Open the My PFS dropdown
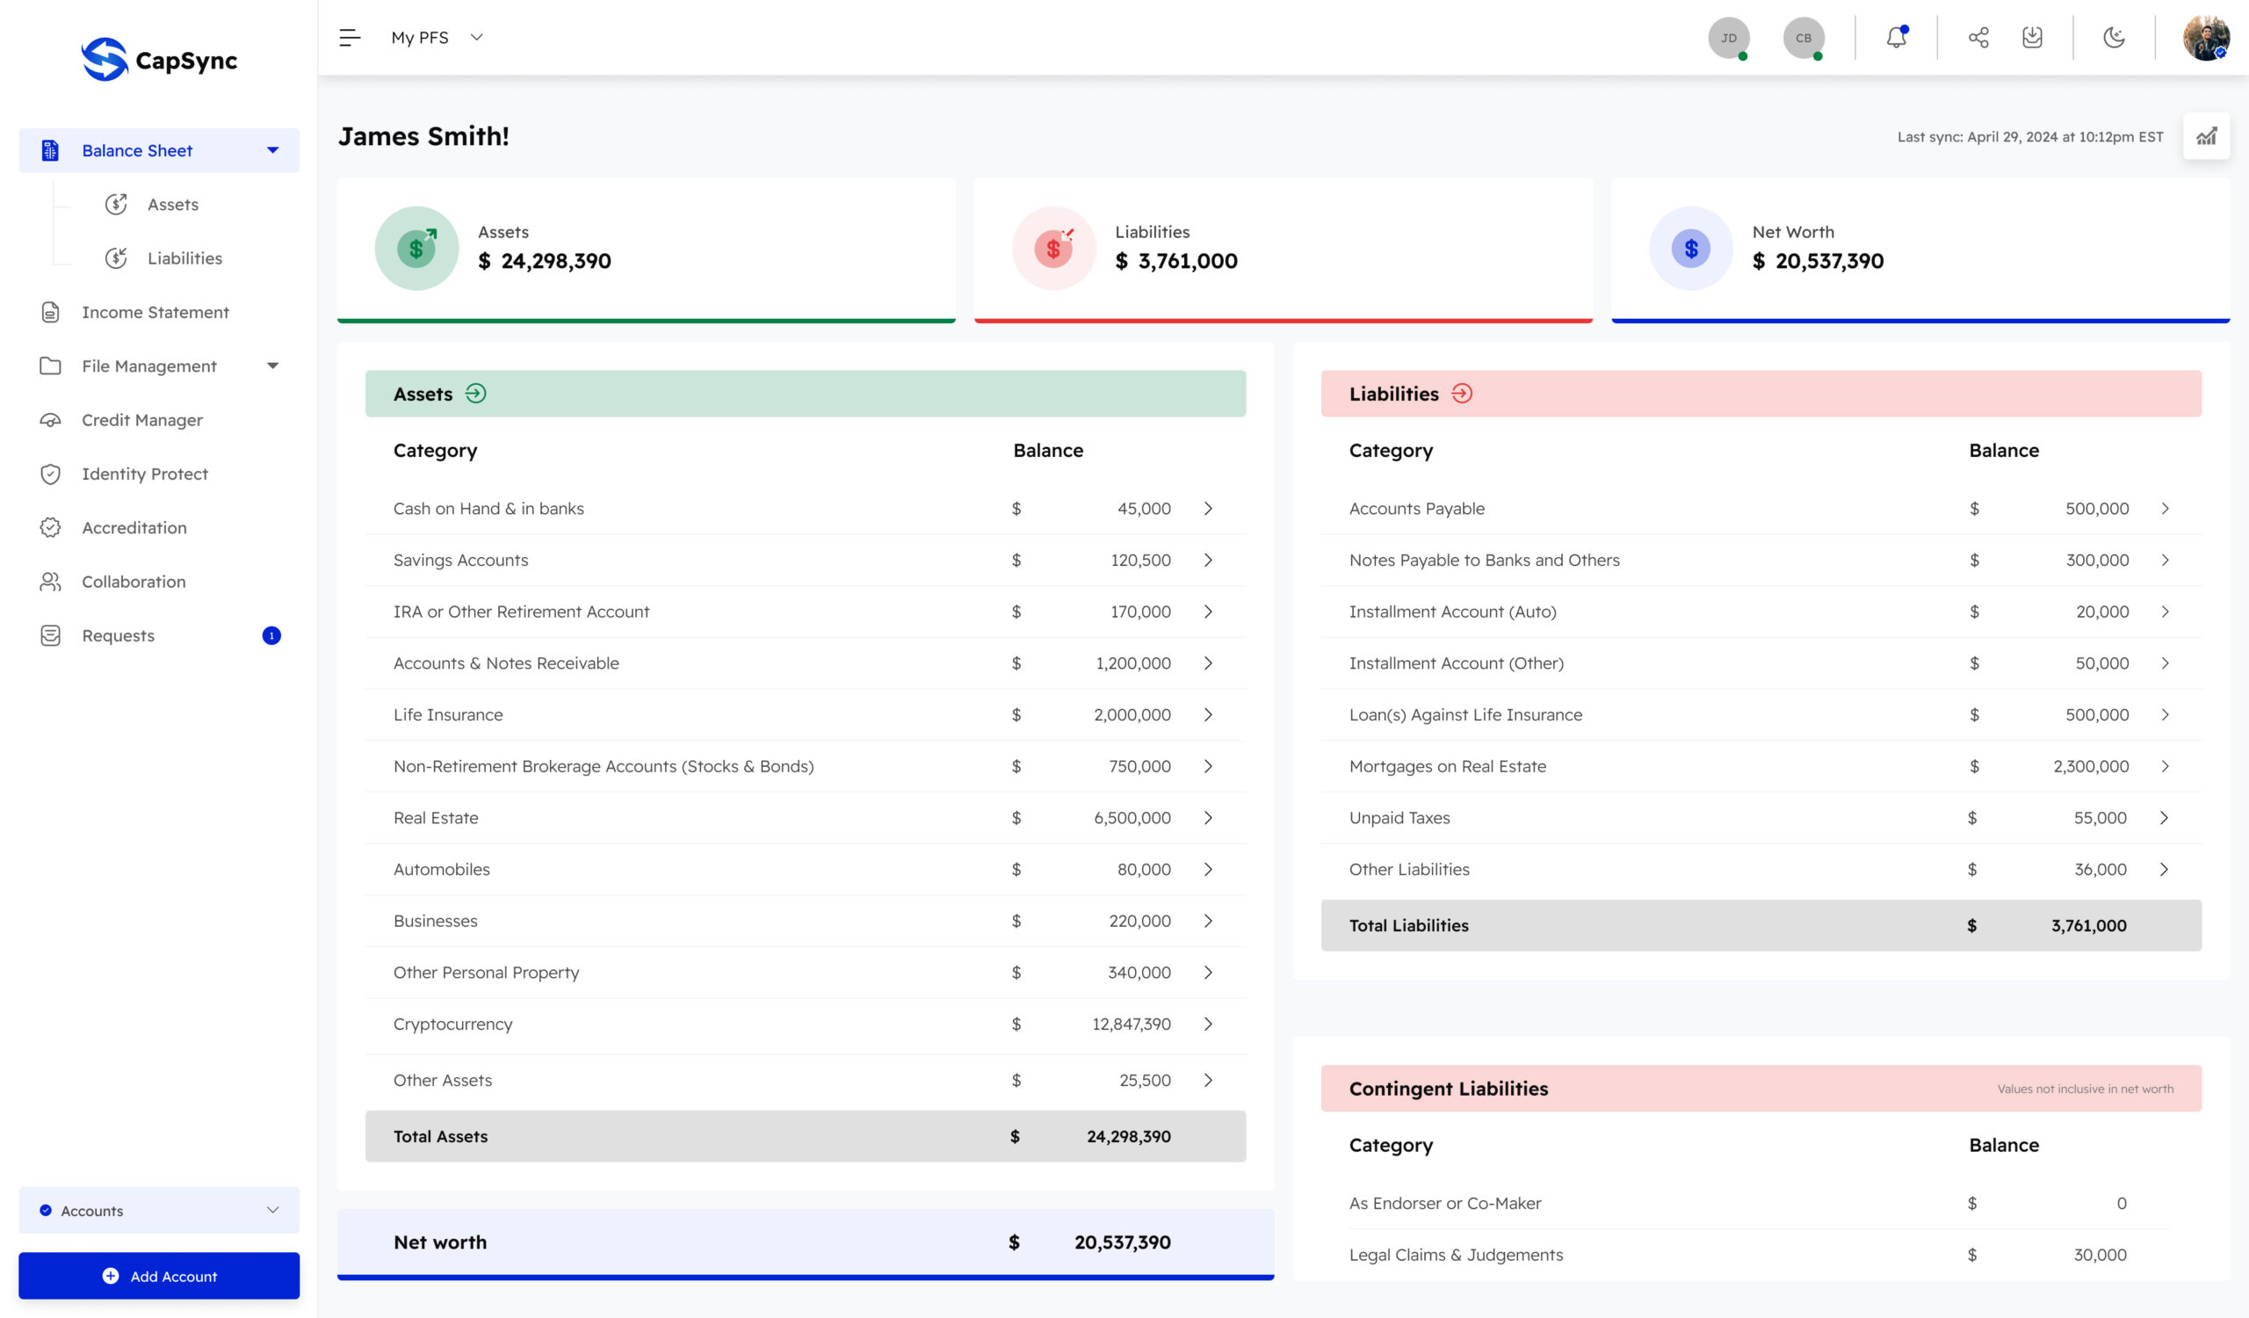2249x1318 pixels. pos(438,38)
